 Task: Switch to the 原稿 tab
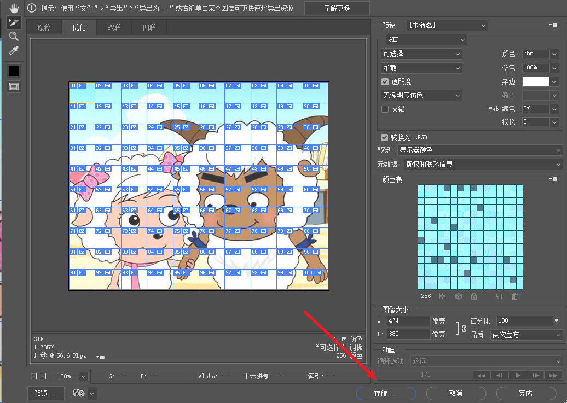pyautogui.click(x=44, y=27)
